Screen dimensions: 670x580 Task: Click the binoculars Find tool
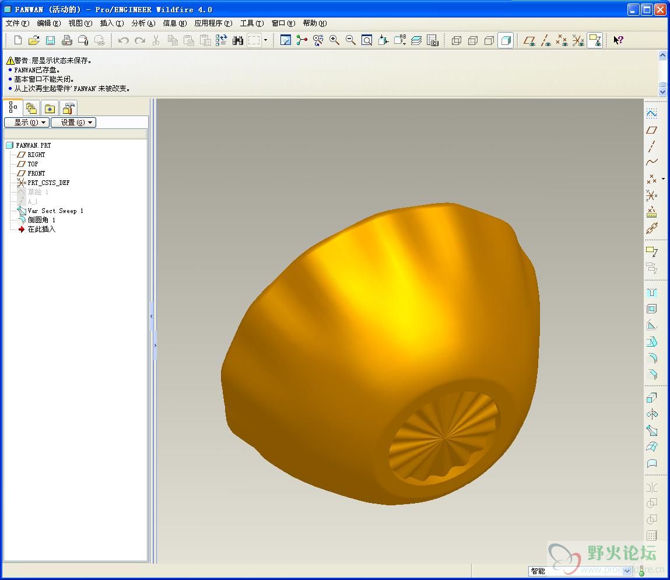tap(237, 40)
